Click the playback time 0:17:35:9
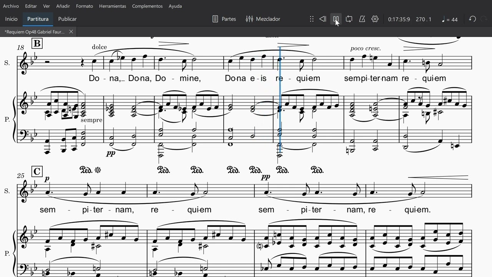Screen dimensions: 492x277 click(399, 19)
